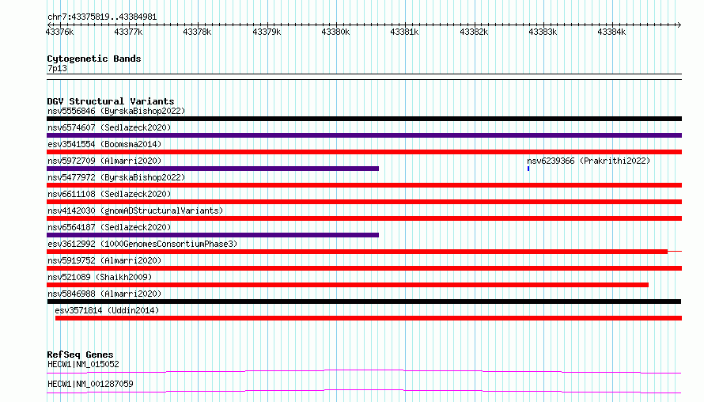The width and height of the screenshot is (704, 402).
Task: Click the 43384k ruler tick
Action: [x=611, y=32]
